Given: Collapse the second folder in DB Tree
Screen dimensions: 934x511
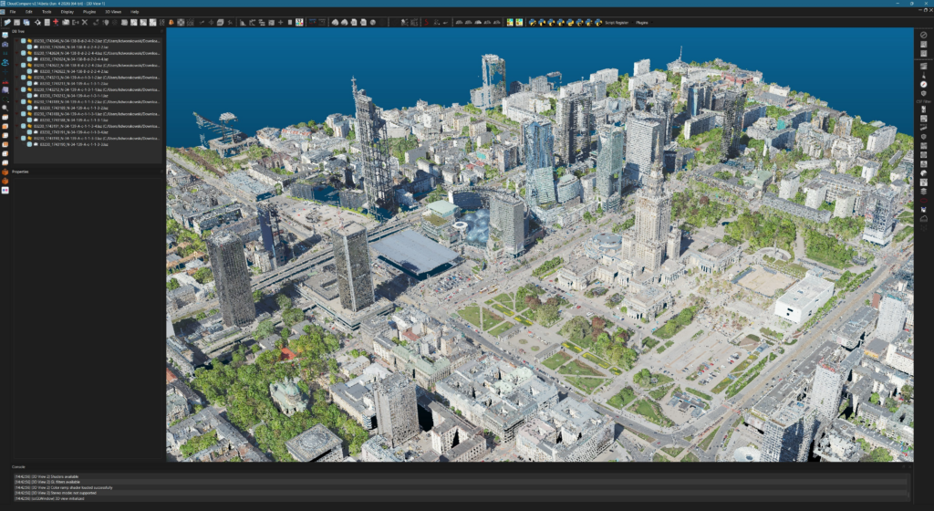Looking at the screenshot, I should point(16,53).
